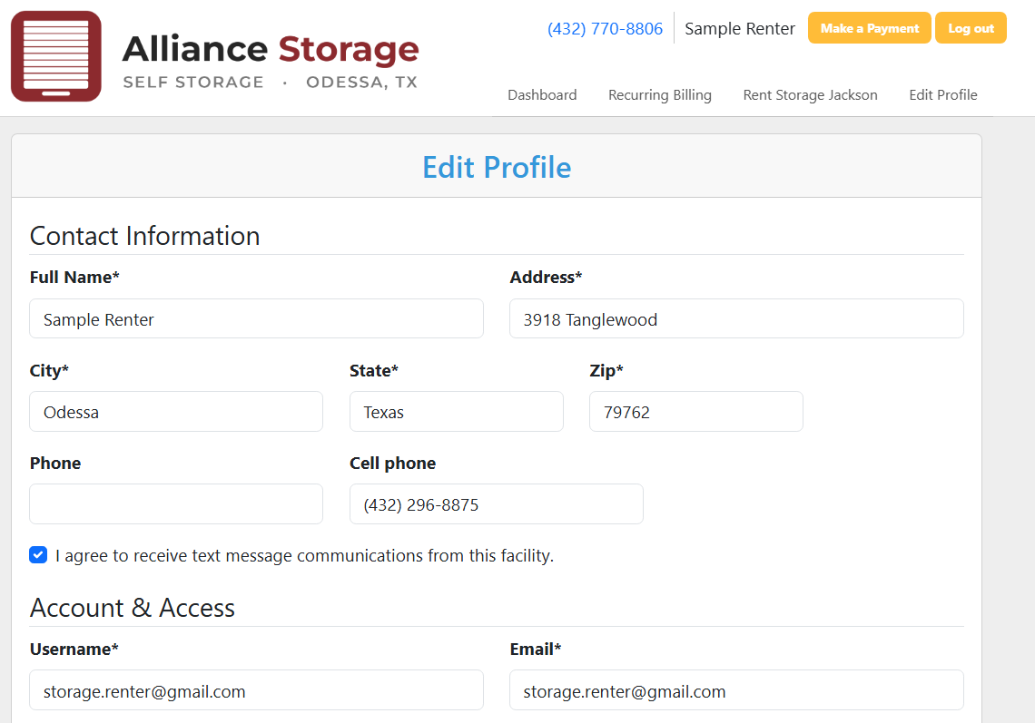Click the Alliance Storage wordmark title
1035x723 pixels.
(x=271, y=50)
